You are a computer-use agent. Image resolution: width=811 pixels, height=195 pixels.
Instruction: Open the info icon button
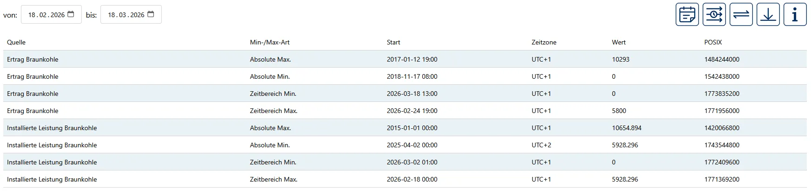[795, 14]
